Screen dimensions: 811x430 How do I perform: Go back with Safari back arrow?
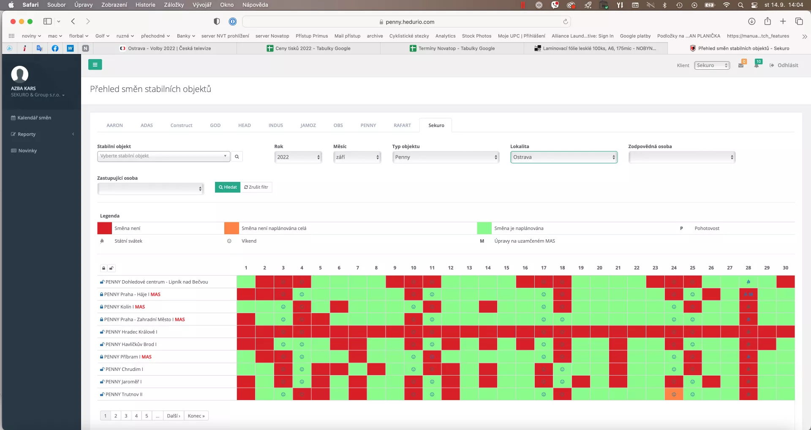(x=73, y=22)
